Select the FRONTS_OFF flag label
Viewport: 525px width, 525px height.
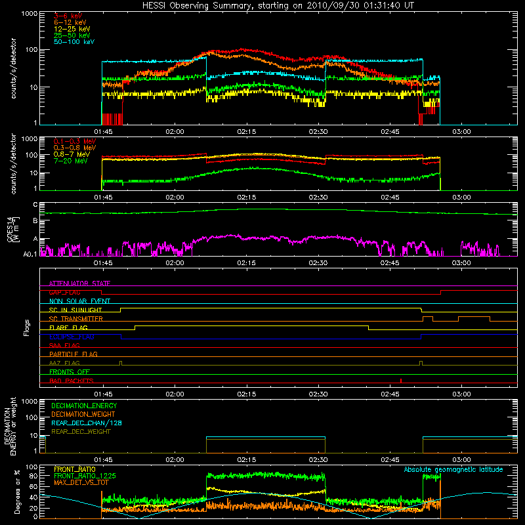click(x=70, y=371)
